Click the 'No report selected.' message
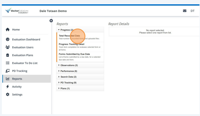 click(155, 30)
